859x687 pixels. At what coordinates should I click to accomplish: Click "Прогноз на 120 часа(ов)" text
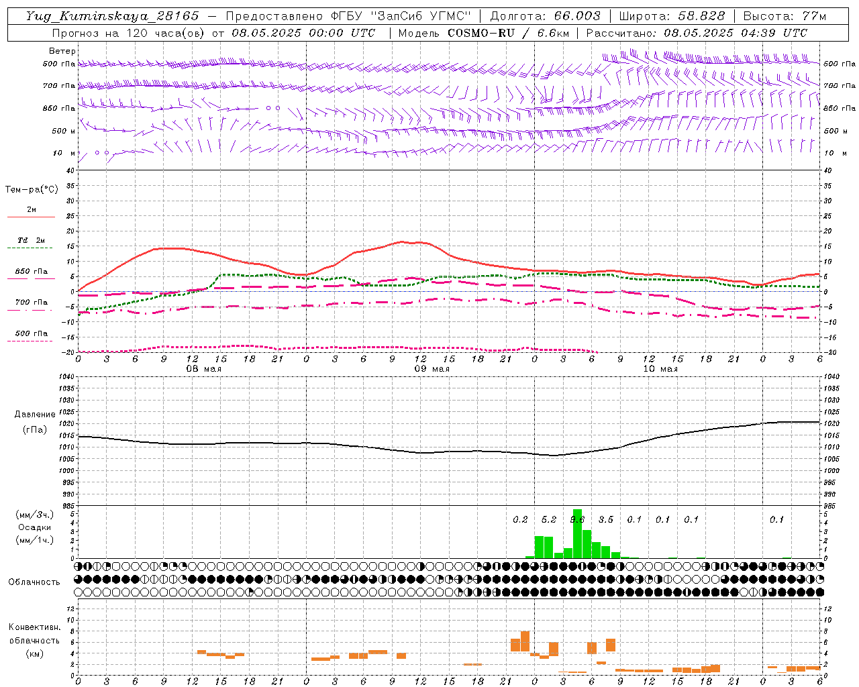tap(128, 33)
